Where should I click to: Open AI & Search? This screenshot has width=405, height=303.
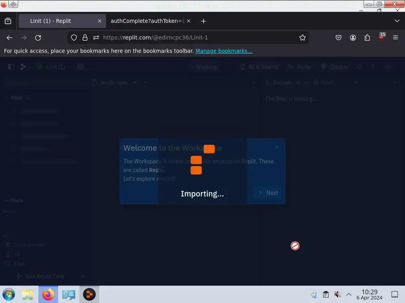[x=259, y=67]
